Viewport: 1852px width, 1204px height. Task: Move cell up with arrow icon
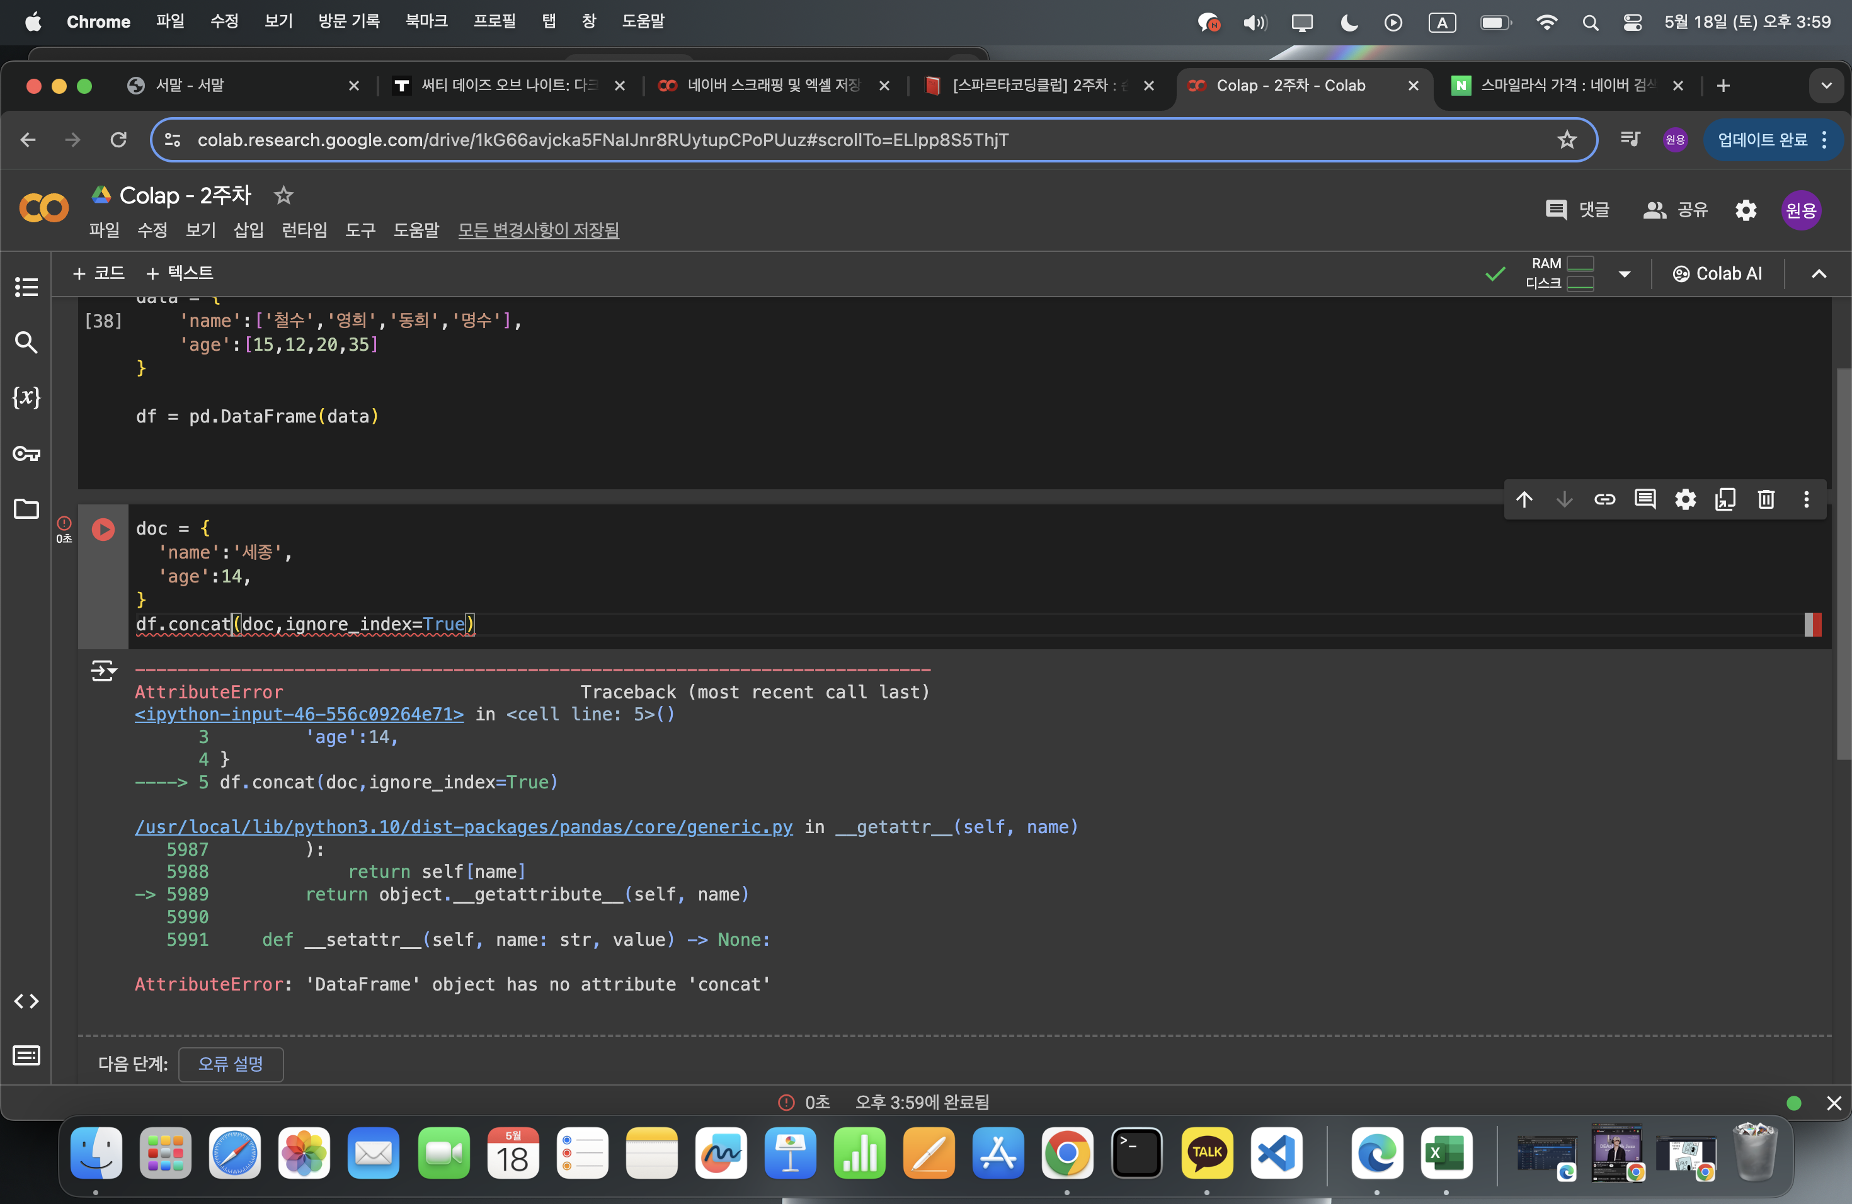(x=1524, y=499)
